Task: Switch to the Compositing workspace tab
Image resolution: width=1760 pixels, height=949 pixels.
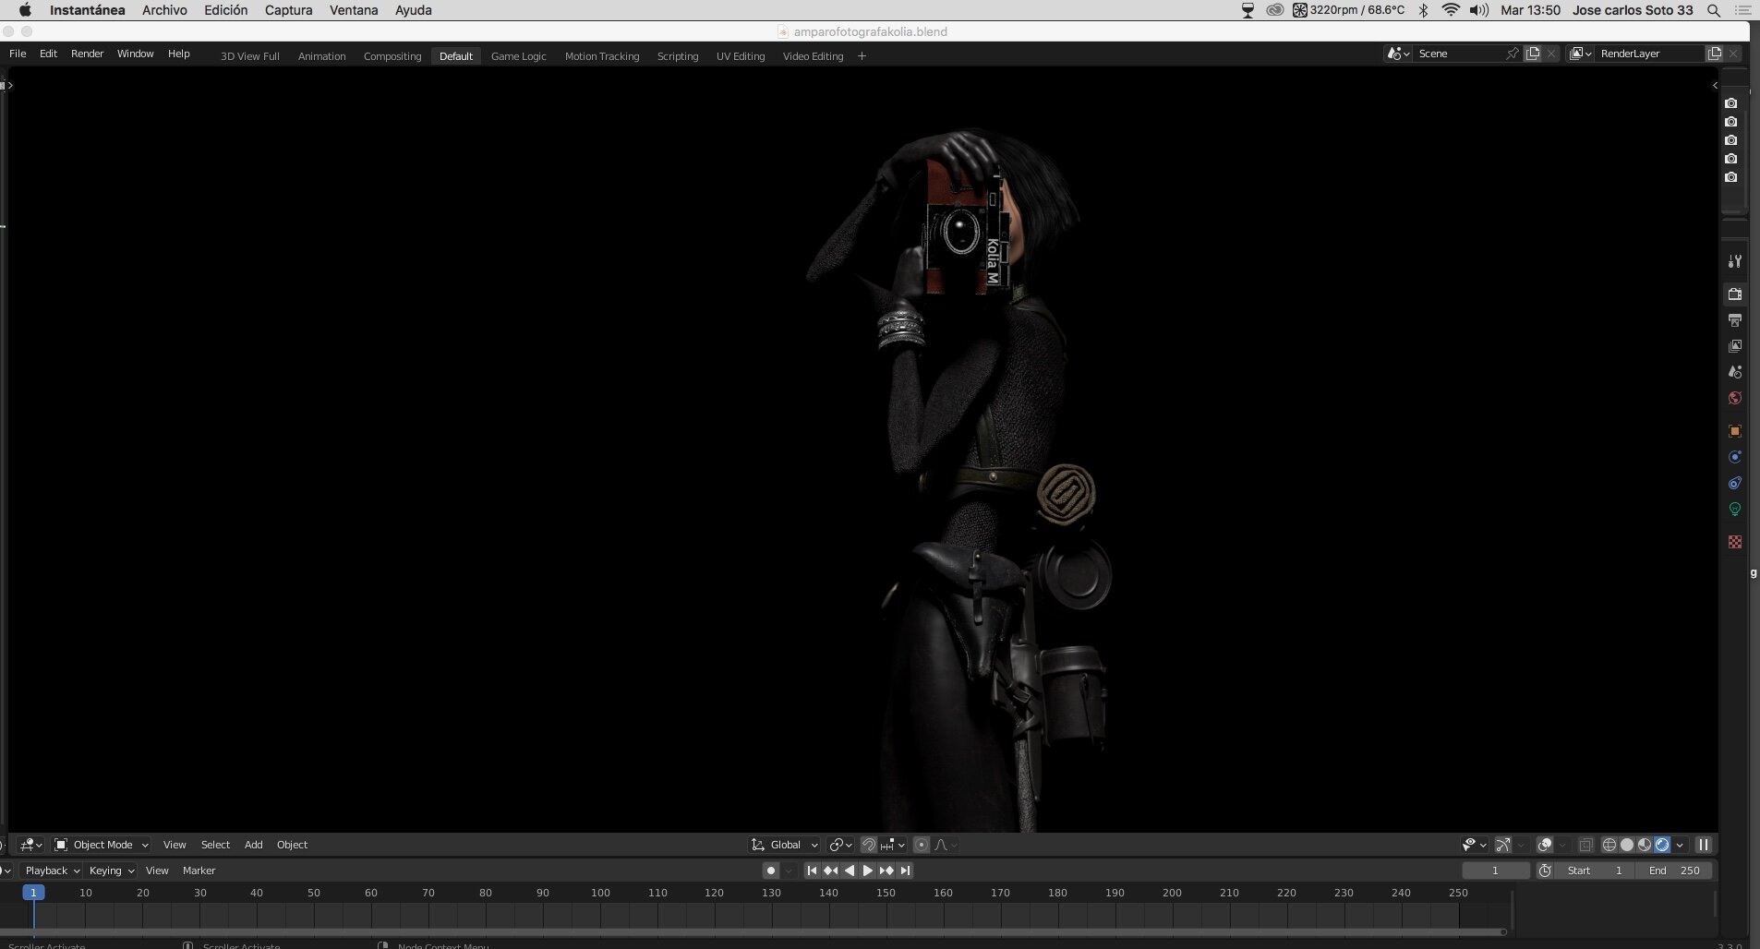Action: [392, 56]
